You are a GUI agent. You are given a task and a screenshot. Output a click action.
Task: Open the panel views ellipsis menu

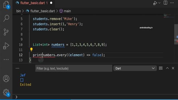(x=17, y=68)
